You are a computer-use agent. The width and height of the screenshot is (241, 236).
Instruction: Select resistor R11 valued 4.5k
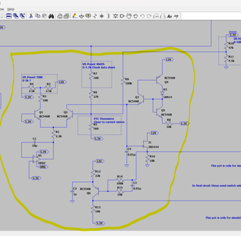click(x=226, y=59)
